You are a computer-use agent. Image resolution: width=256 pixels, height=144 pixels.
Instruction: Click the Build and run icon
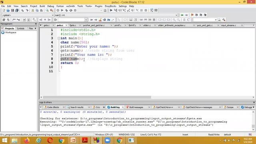pos(66,10)
